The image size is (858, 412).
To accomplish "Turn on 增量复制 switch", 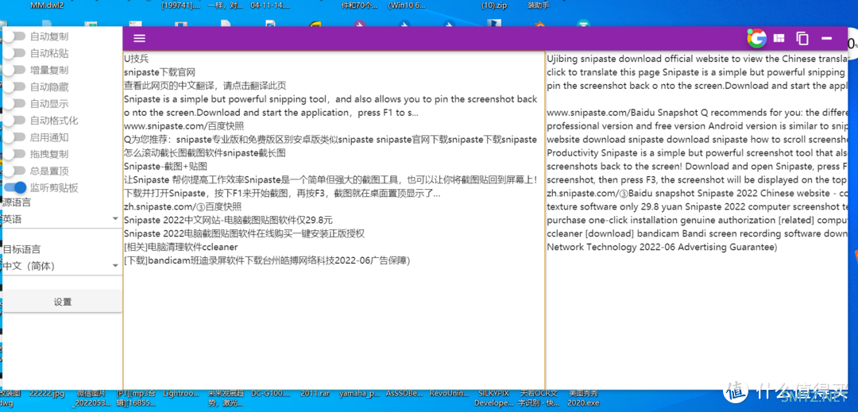I will tap(15, 70).
